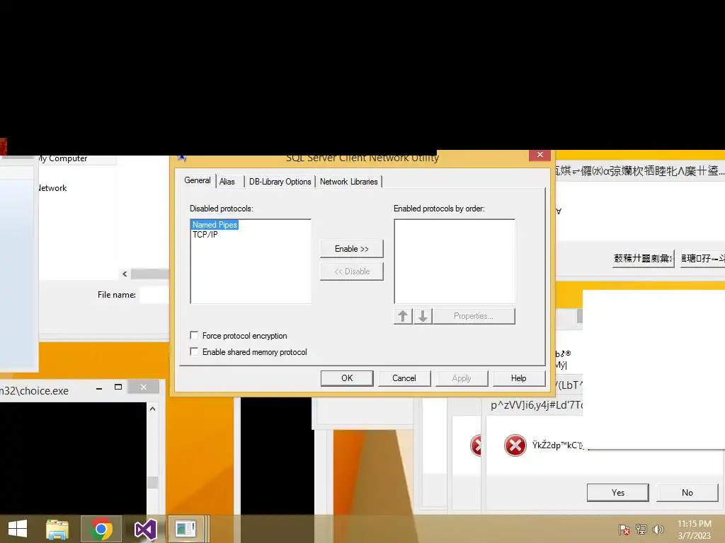This screenshot has width=725, height=543.
Task: Click the Apply button
Action: tap(462, 378)
